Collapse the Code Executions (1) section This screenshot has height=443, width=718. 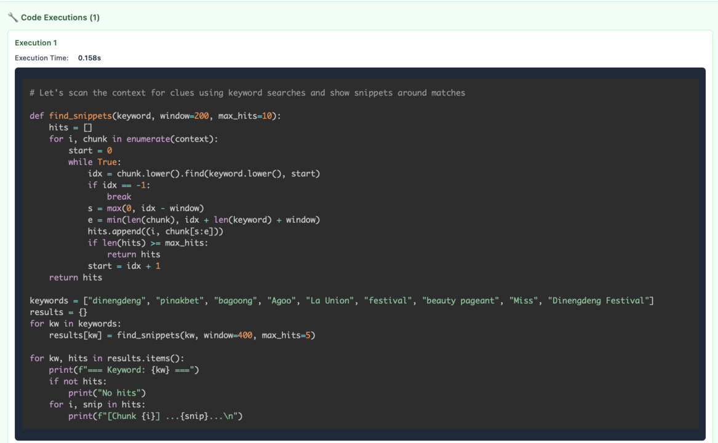coord(60,18)
